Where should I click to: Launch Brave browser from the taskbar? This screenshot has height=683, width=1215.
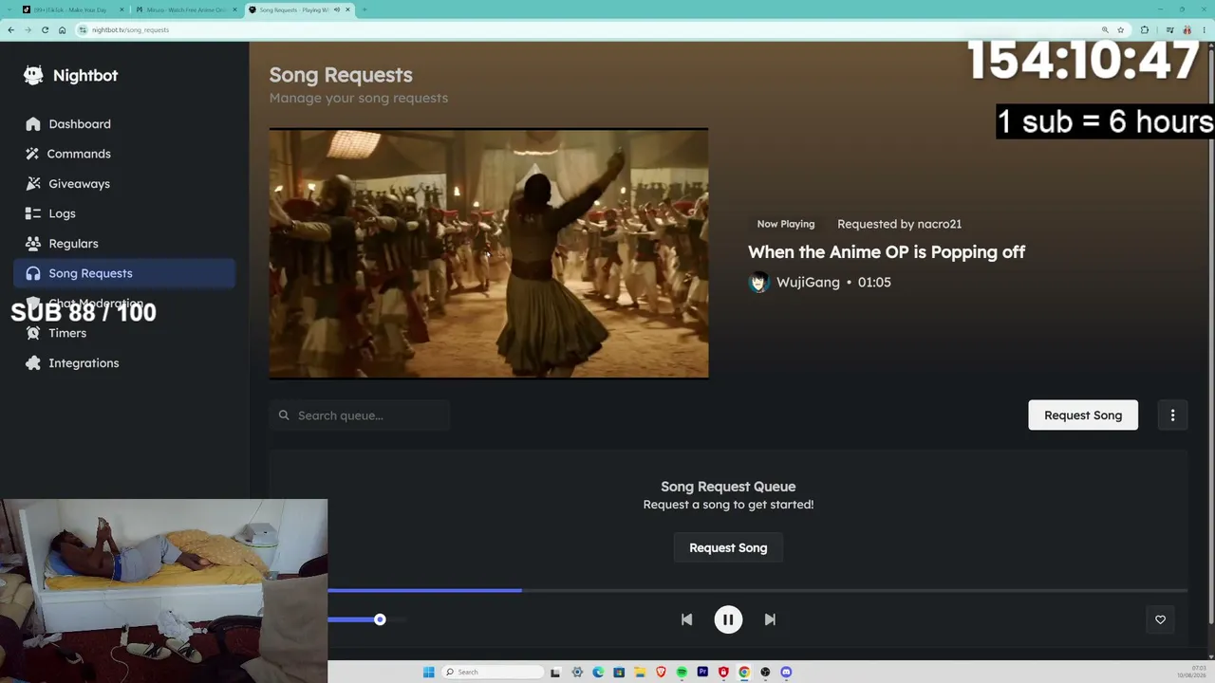point(661,672)
